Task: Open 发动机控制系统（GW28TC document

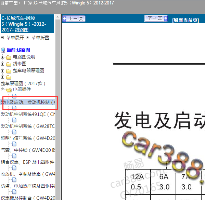Action: pyautogui.click(x=28, y=126)
